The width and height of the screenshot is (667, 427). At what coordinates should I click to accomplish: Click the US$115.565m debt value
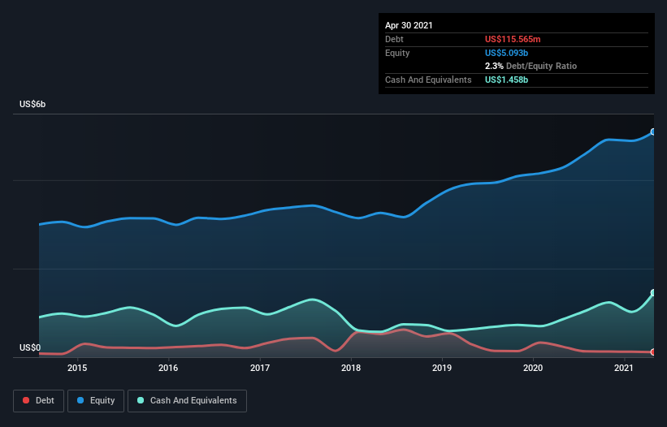click(x=513, y=39)
